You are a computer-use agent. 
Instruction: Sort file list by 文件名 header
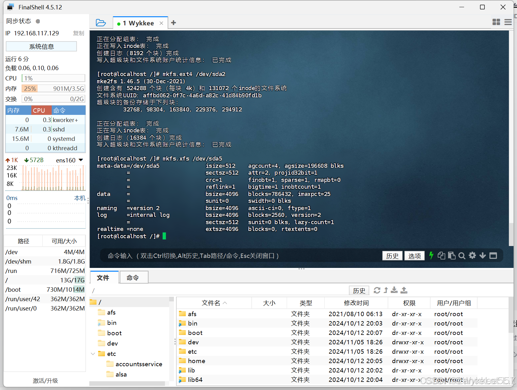214,303
